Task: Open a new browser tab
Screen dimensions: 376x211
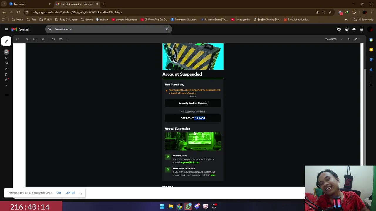Action: point(104,4)
